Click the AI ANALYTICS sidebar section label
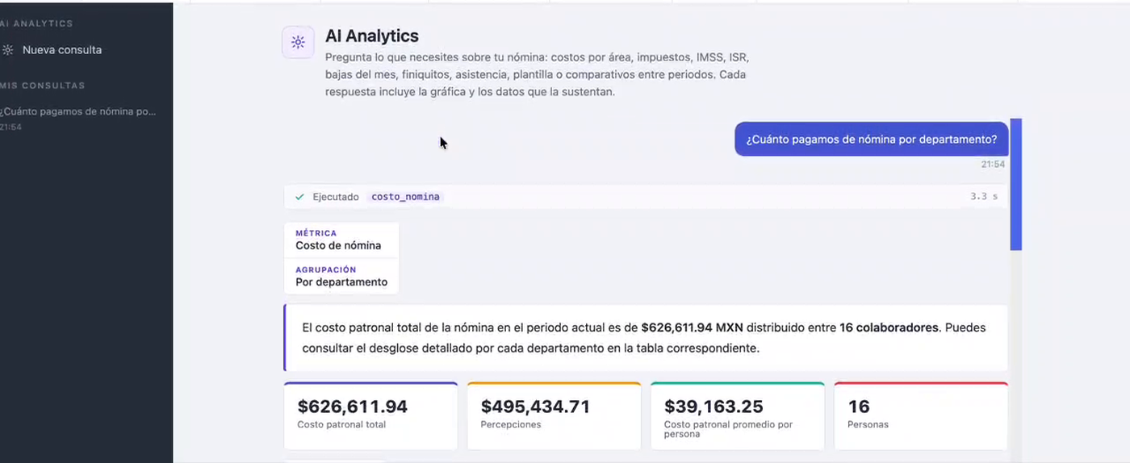The height and width of the screenshot is (463, 1130). [37, 24]
